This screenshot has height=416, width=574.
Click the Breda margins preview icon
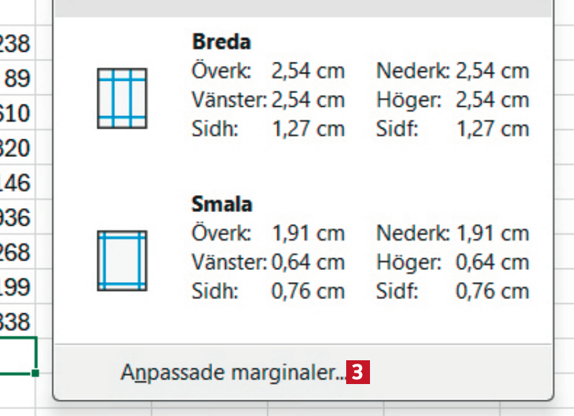pos(122,99)
